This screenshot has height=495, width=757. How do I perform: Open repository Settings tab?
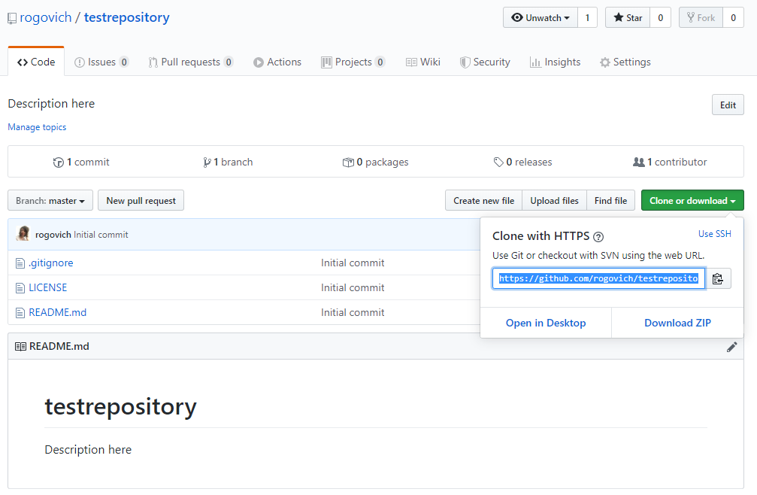point(625,62)
